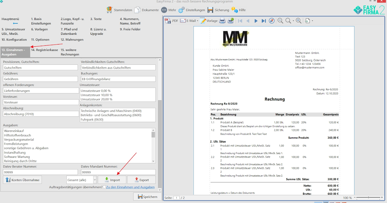Open print dialog with question mark printer
This screenshot has width=387, height=203.
click(231, 21)
